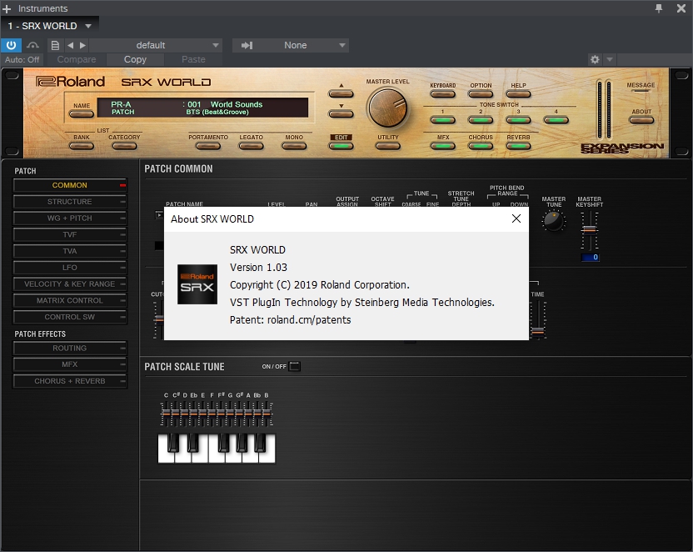Toggle TONE SWITCH 2
Viewport: 693px width, 552px height.
click(481, 120)
